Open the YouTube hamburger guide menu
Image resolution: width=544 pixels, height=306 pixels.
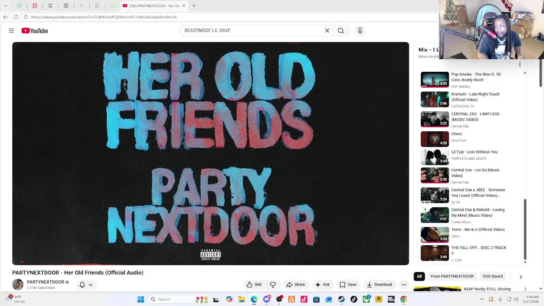click(x=11, y=31)
